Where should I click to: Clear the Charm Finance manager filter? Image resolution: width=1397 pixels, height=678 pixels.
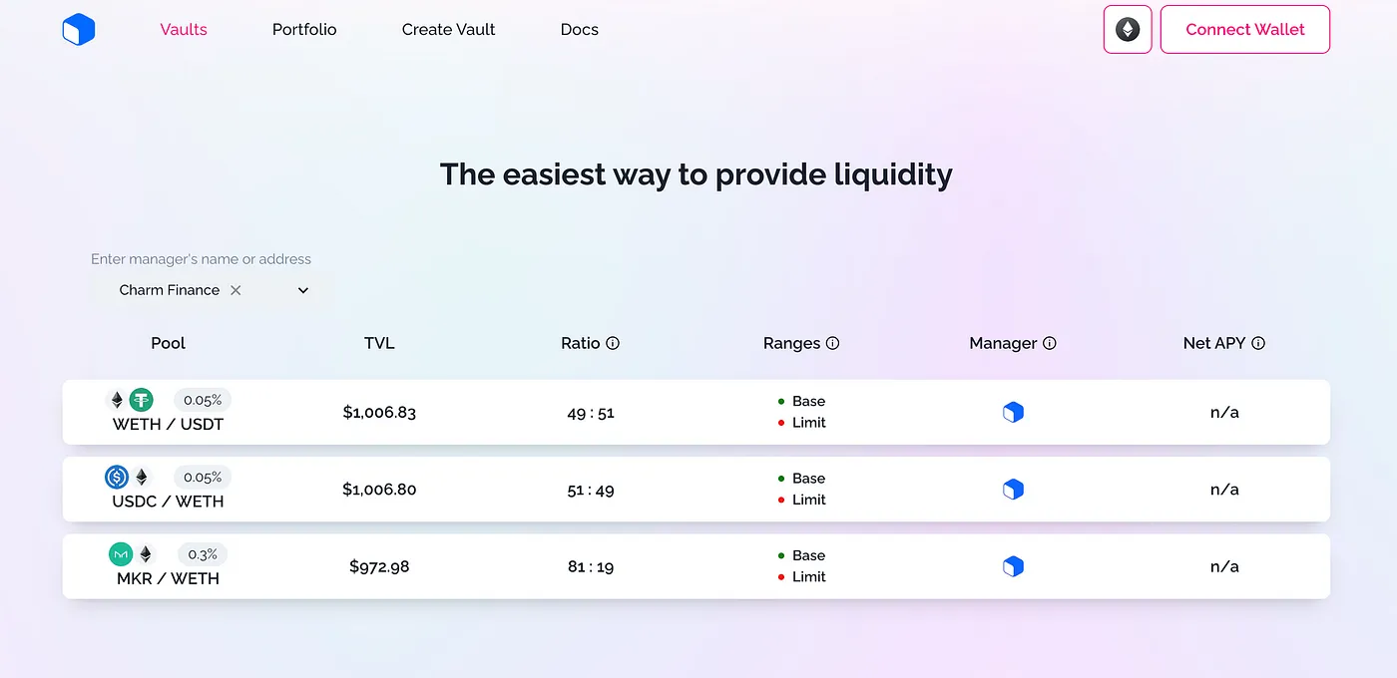[x=235, y=290]
